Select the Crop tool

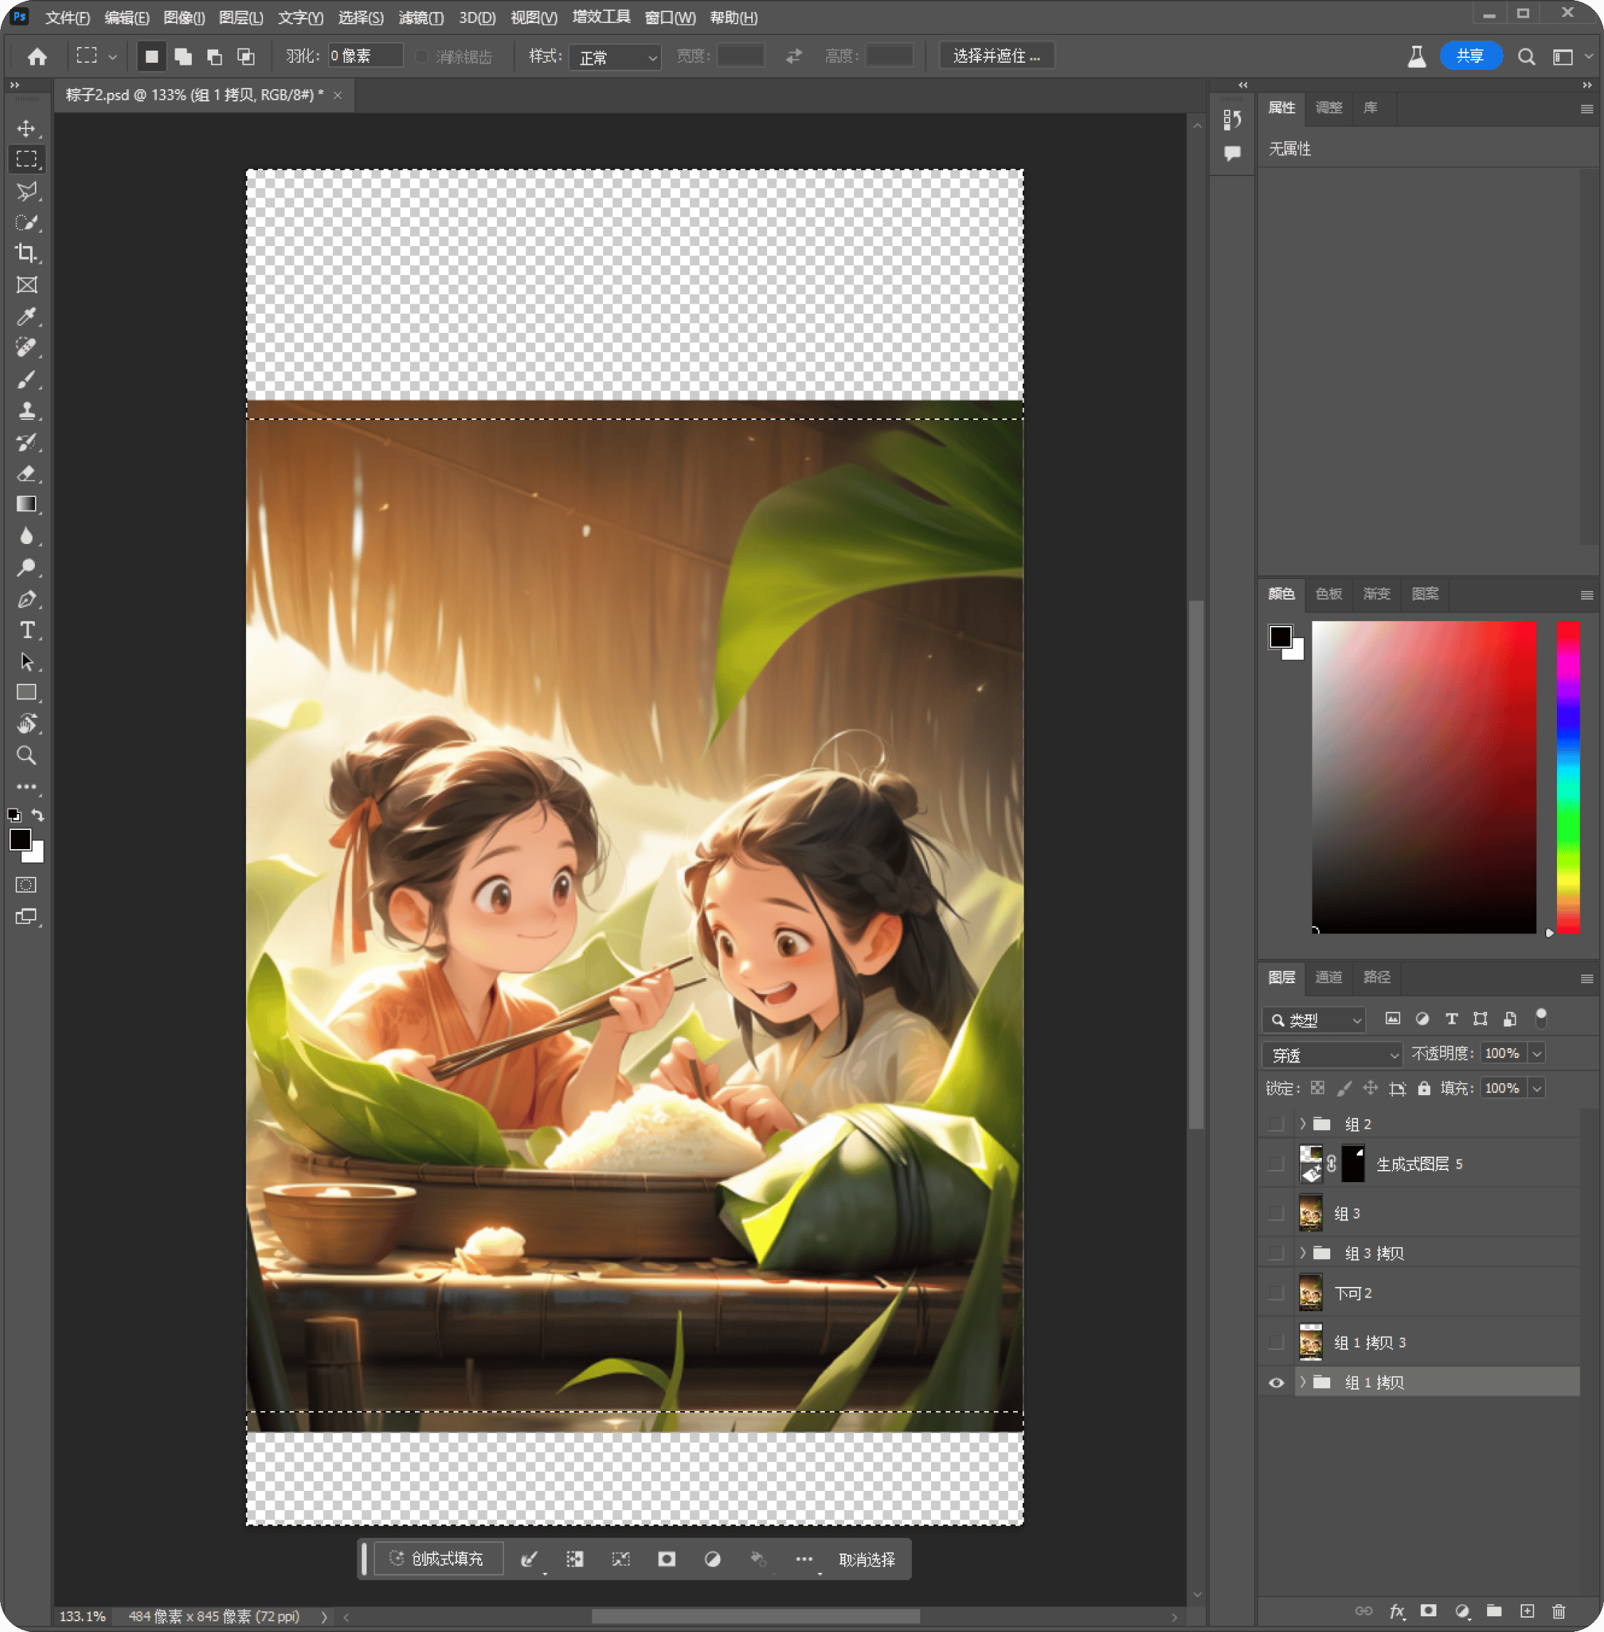point(26,253)
